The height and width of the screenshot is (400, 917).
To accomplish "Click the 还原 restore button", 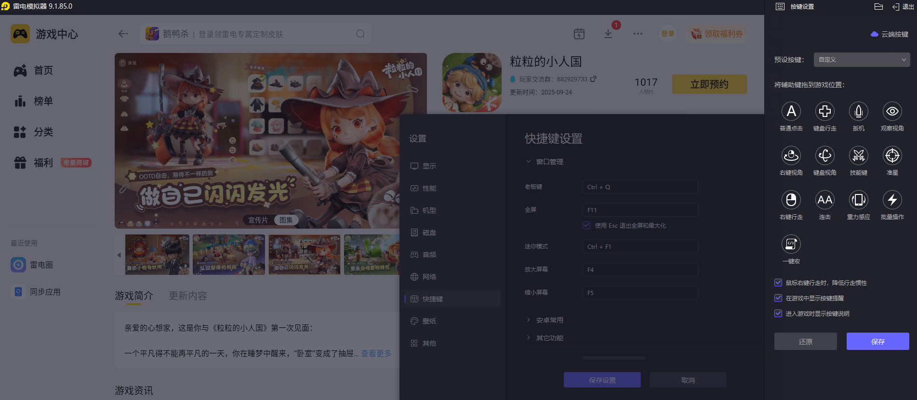I will 805,341.
